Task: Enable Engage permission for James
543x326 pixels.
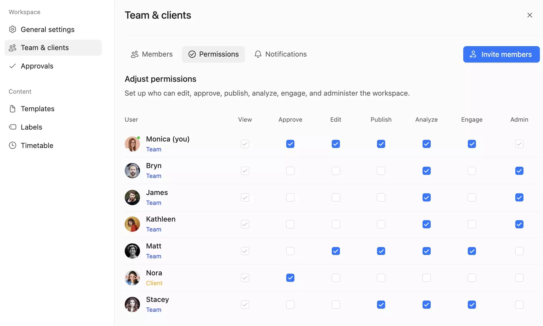Action: (x=472, y=197)
